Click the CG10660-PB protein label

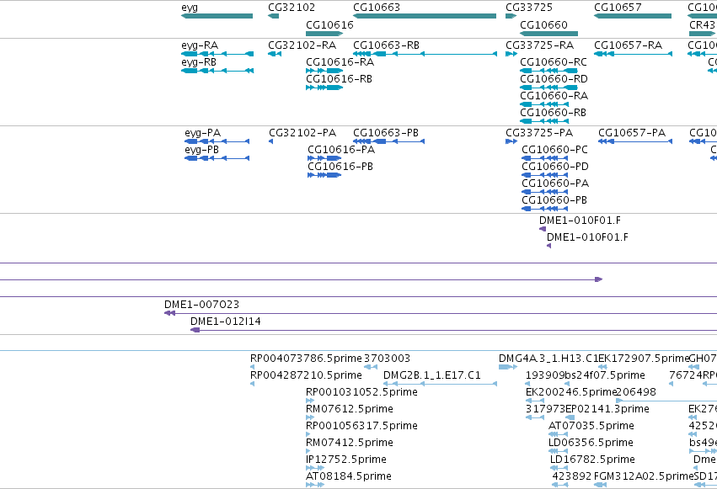(x=554, y=200)
